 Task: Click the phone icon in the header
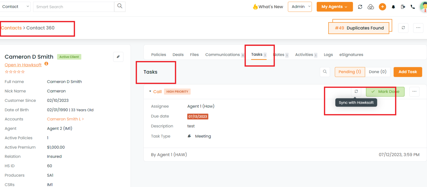(x=413, y=7)
